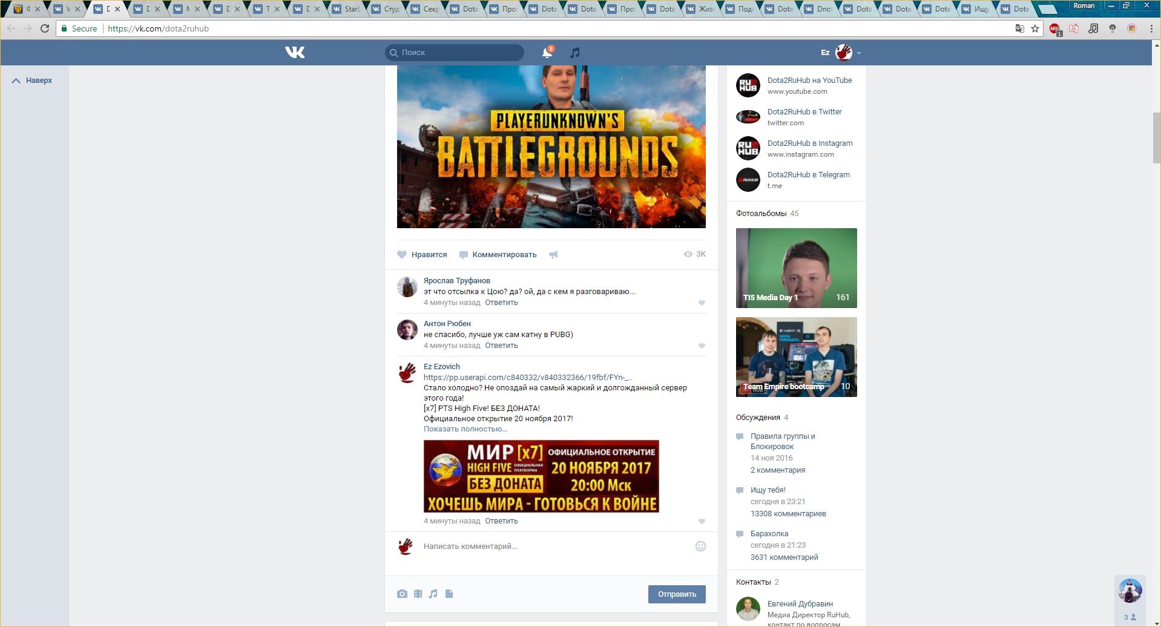This screenshot has height=627, width=1161.
Task: Open Евгений Дубравин's contact profile
Action: [800, 604]
